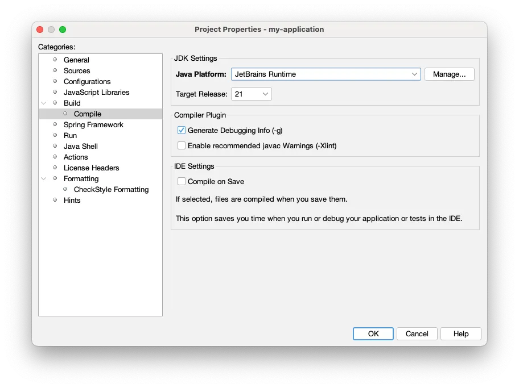Open the Java Platform dropdown
519x388 pixels.
(415, 74)
